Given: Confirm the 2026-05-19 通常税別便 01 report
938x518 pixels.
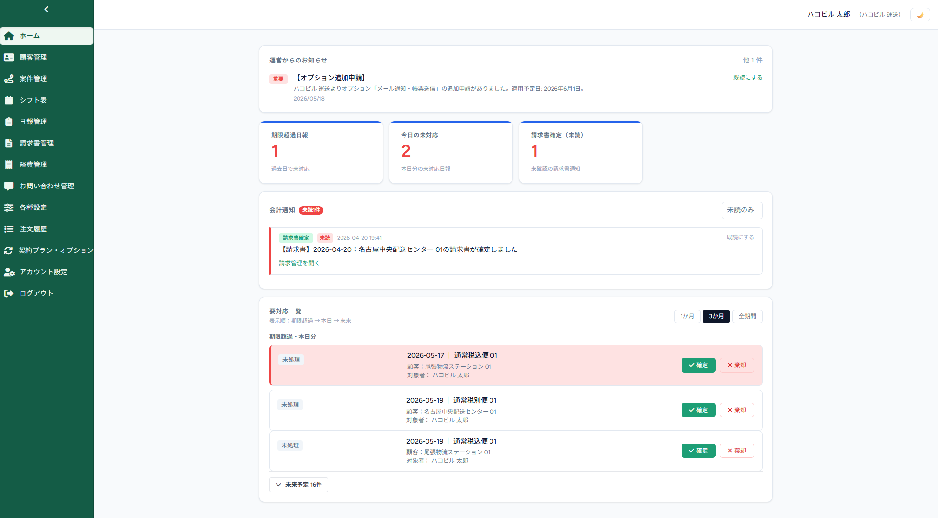Looking at the screenshot, I should [x=699, y=410].
